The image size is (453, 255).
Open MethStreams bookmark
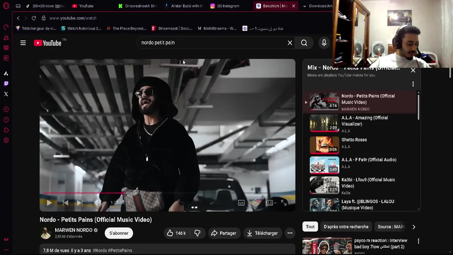[217, 28]
